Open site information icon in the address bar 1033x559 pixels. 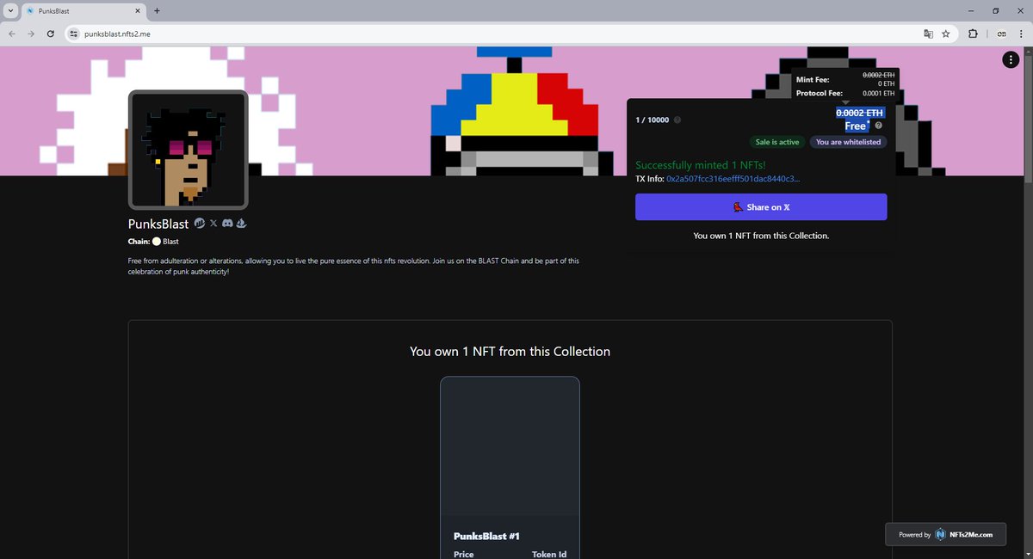click(x=74, y=34)
